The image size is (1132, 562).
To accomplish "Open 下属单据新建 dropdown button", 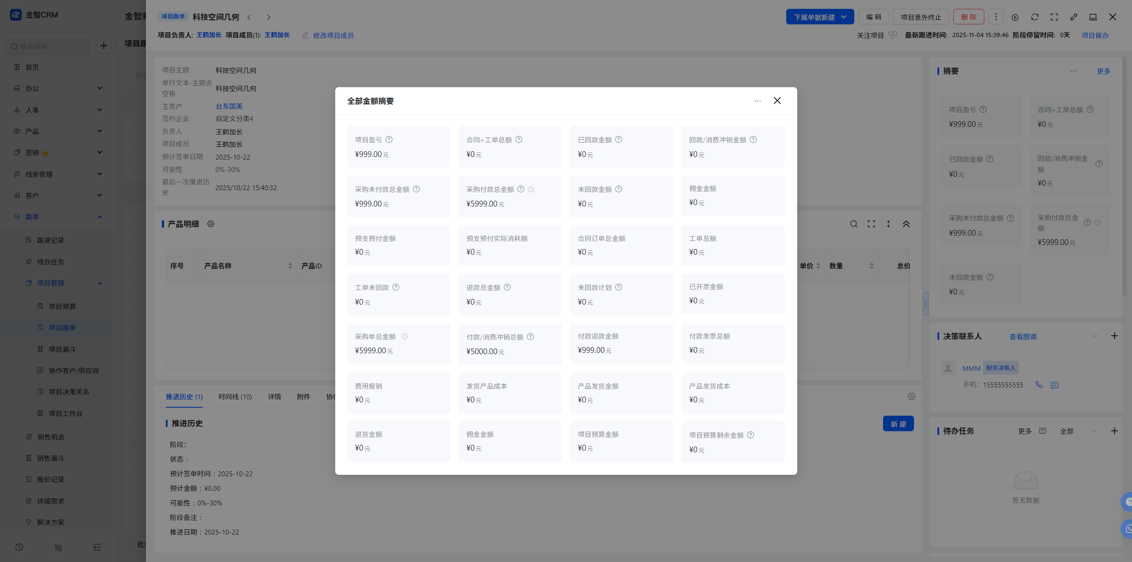I will pyautogui.click(x=820, y=17).
